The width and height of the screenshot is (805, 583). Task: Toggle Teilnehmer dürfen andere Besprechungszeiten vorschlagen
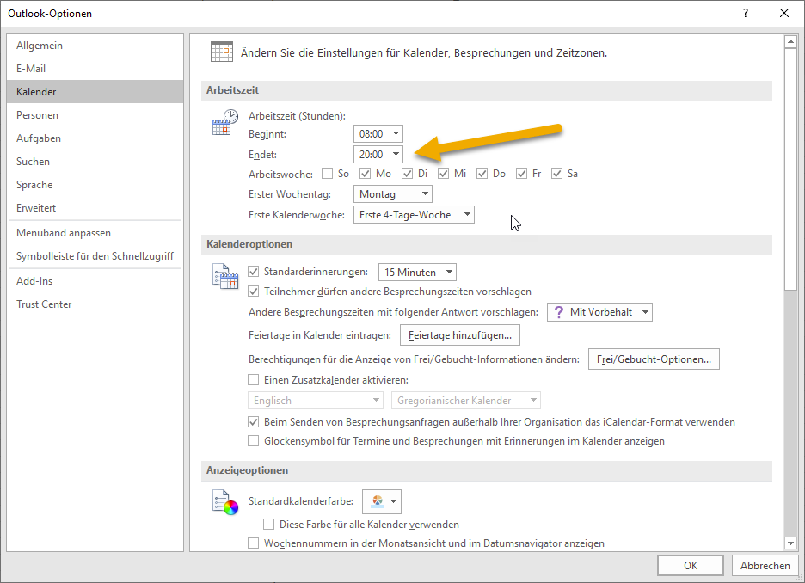(x=253, y=291)
